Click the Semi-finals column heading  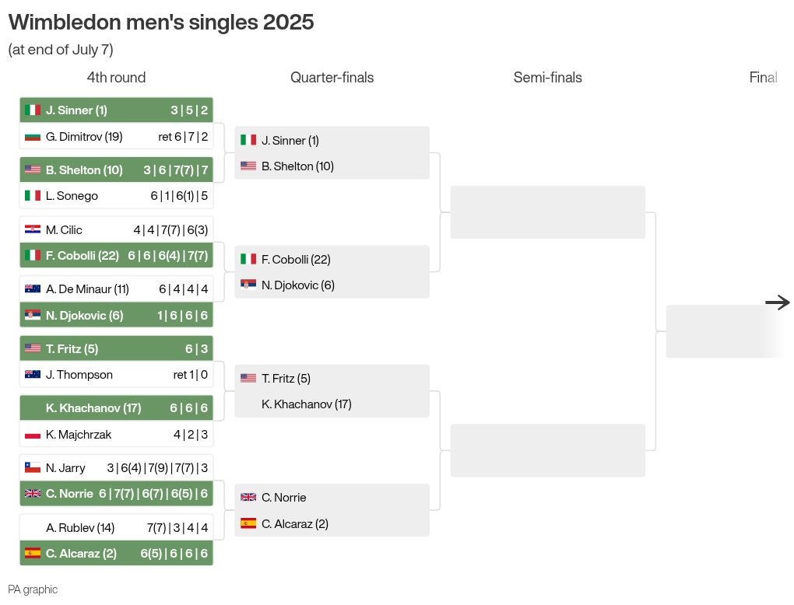coord(547,78)
